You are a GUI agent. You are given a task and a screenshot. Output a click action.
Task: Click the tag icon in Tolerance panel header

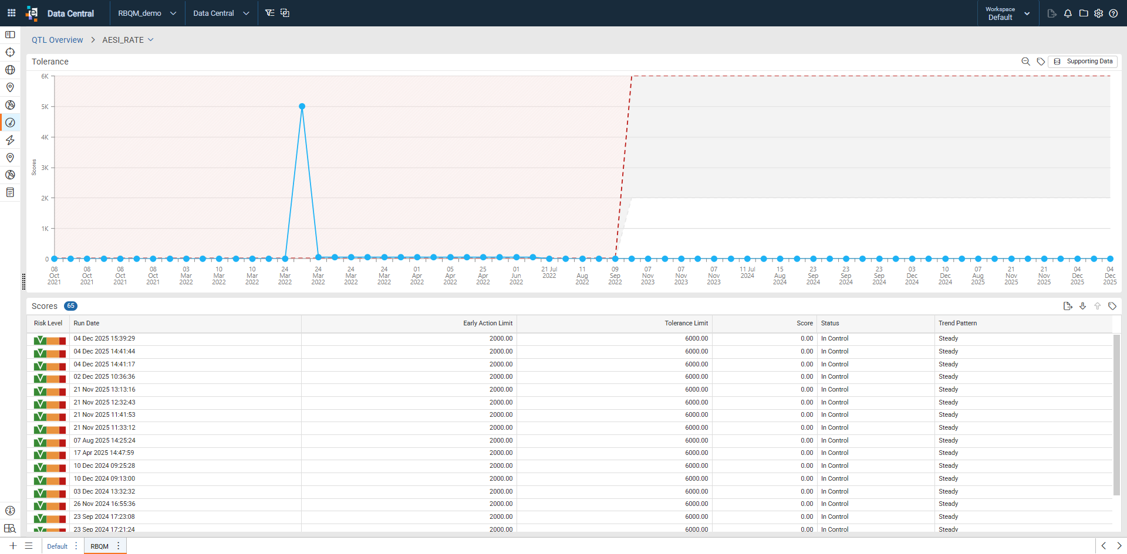(1041, 62)
